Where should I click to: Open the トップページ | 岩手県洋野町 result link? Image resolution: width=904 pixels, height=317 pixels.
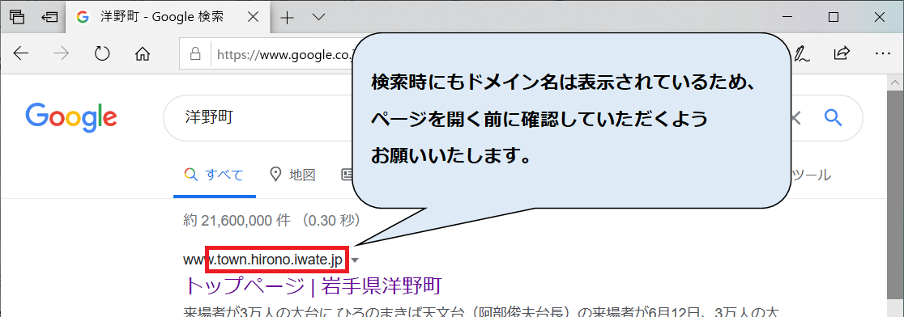pyautogui.click(x=313, y=285)
